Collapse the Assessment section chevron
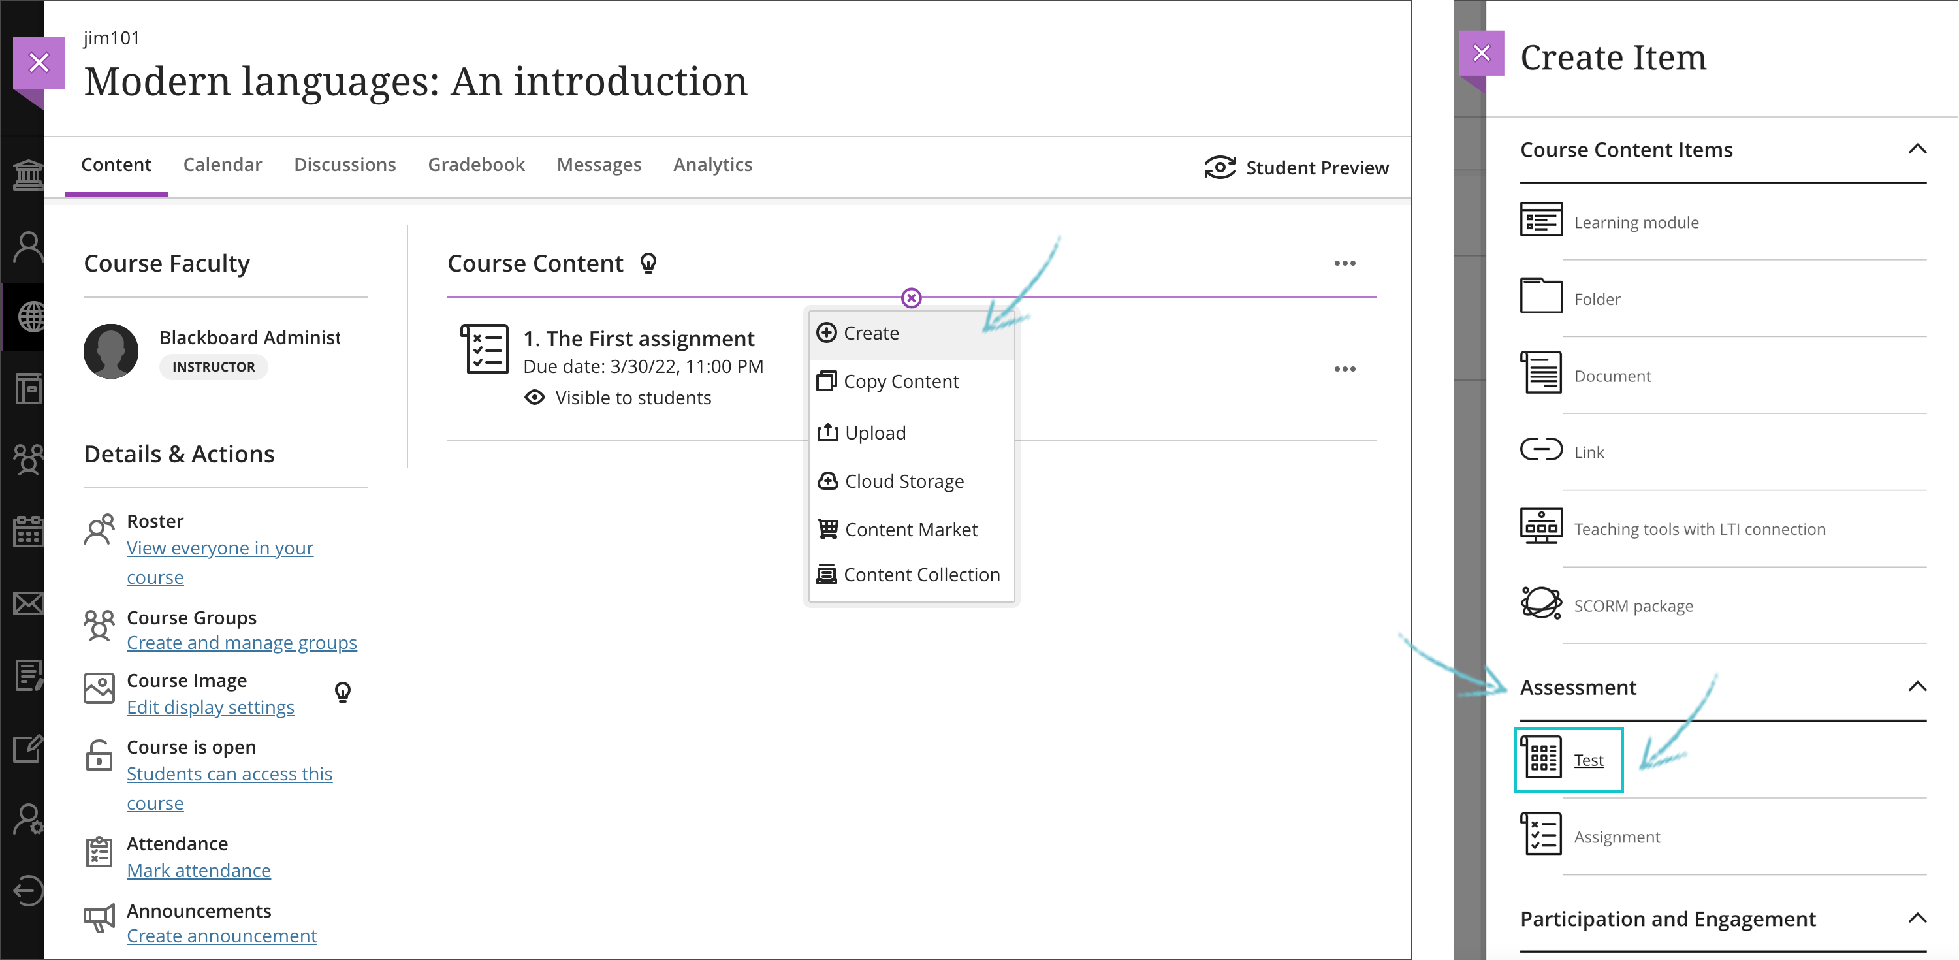 1917,686
